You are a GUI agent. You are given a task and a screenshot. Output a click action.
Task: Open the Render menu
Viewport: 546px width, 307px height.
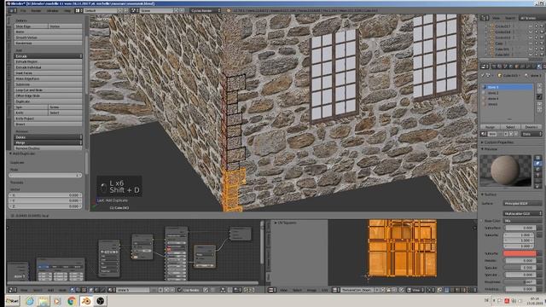point(36,11)
